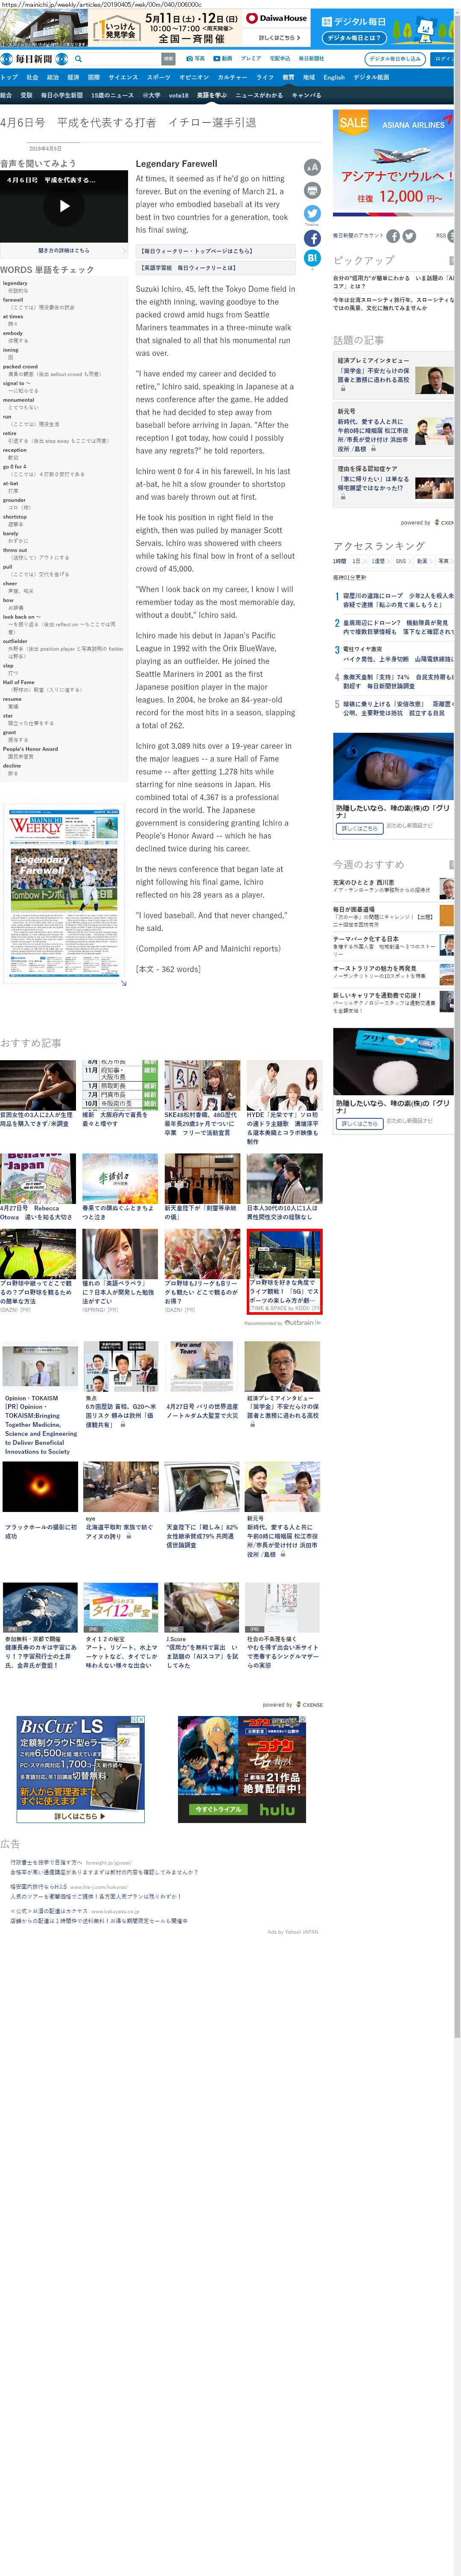The image size is (461, 2576).
Task: Click the デジタル毎日申し込み button
Action: click(395, 59)
